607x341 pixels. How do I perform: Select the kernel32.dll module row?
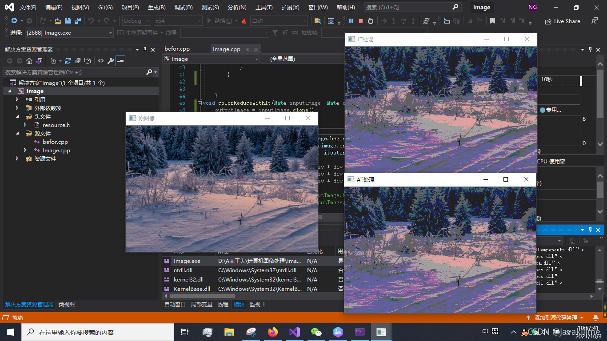click(x=253, y=279)
